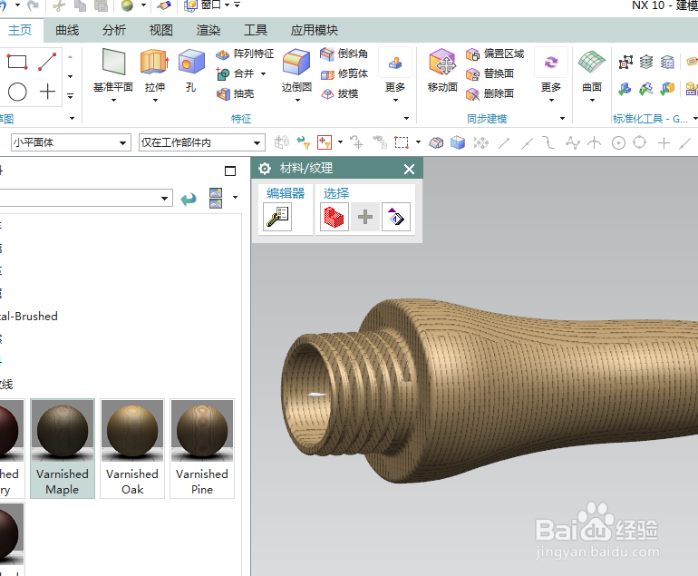The height and width of the screenshot is (576, 698).
Task: Expand the 拉伸 dropdown arrow
Action: coord(155,101)
